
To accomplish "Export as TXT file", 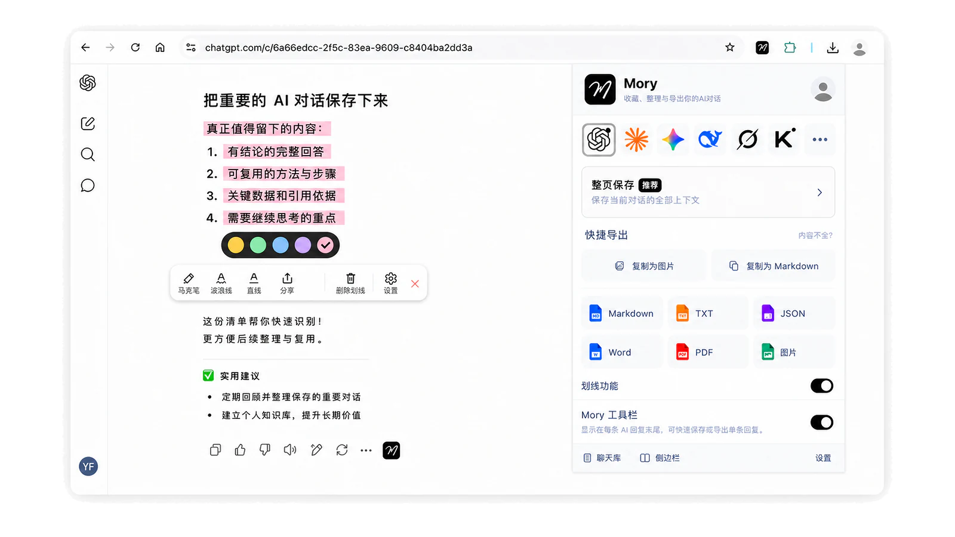I will 708,313.
